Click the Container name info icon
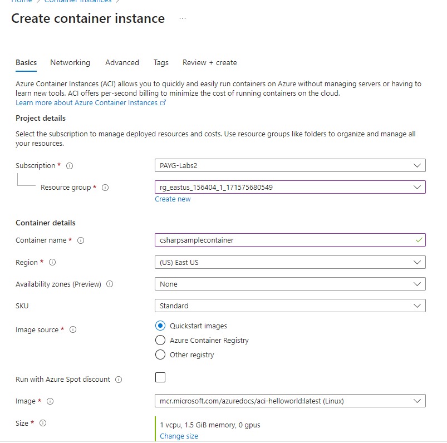This screenshot has width=447, height=443. click(x=80, y=240)
